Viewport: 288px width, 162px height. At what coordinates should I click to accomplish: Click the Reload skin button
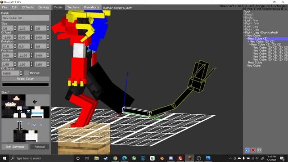[40, 147]
